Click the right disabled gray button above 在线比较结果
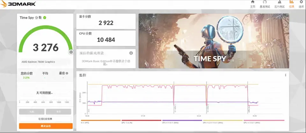 59,112
